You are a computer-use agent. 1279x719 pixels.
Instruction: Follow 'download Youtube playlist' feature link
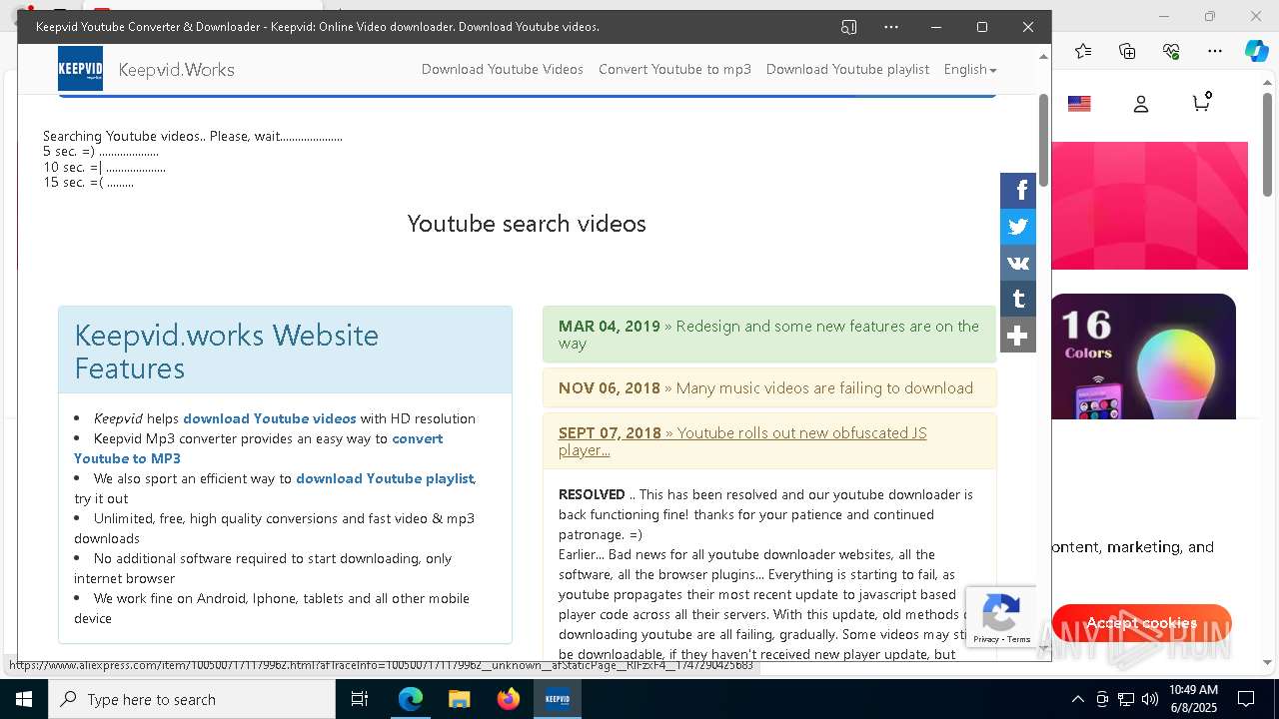coord(385,478)
